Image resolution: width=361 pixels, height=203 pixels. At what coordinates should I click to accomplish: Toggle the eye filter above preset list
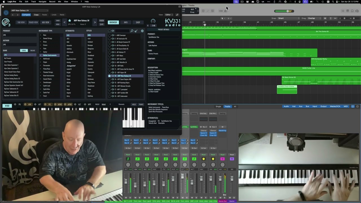(x=113, y=31)
